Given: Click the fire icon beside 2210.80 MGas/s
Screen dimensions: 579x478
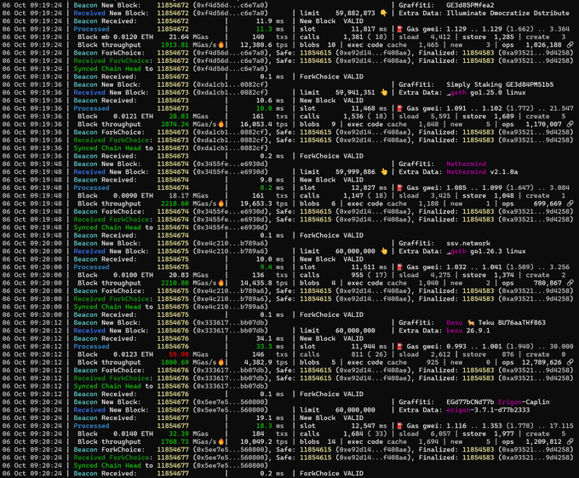Looking at the screenshot, I should tap(221, 283).
